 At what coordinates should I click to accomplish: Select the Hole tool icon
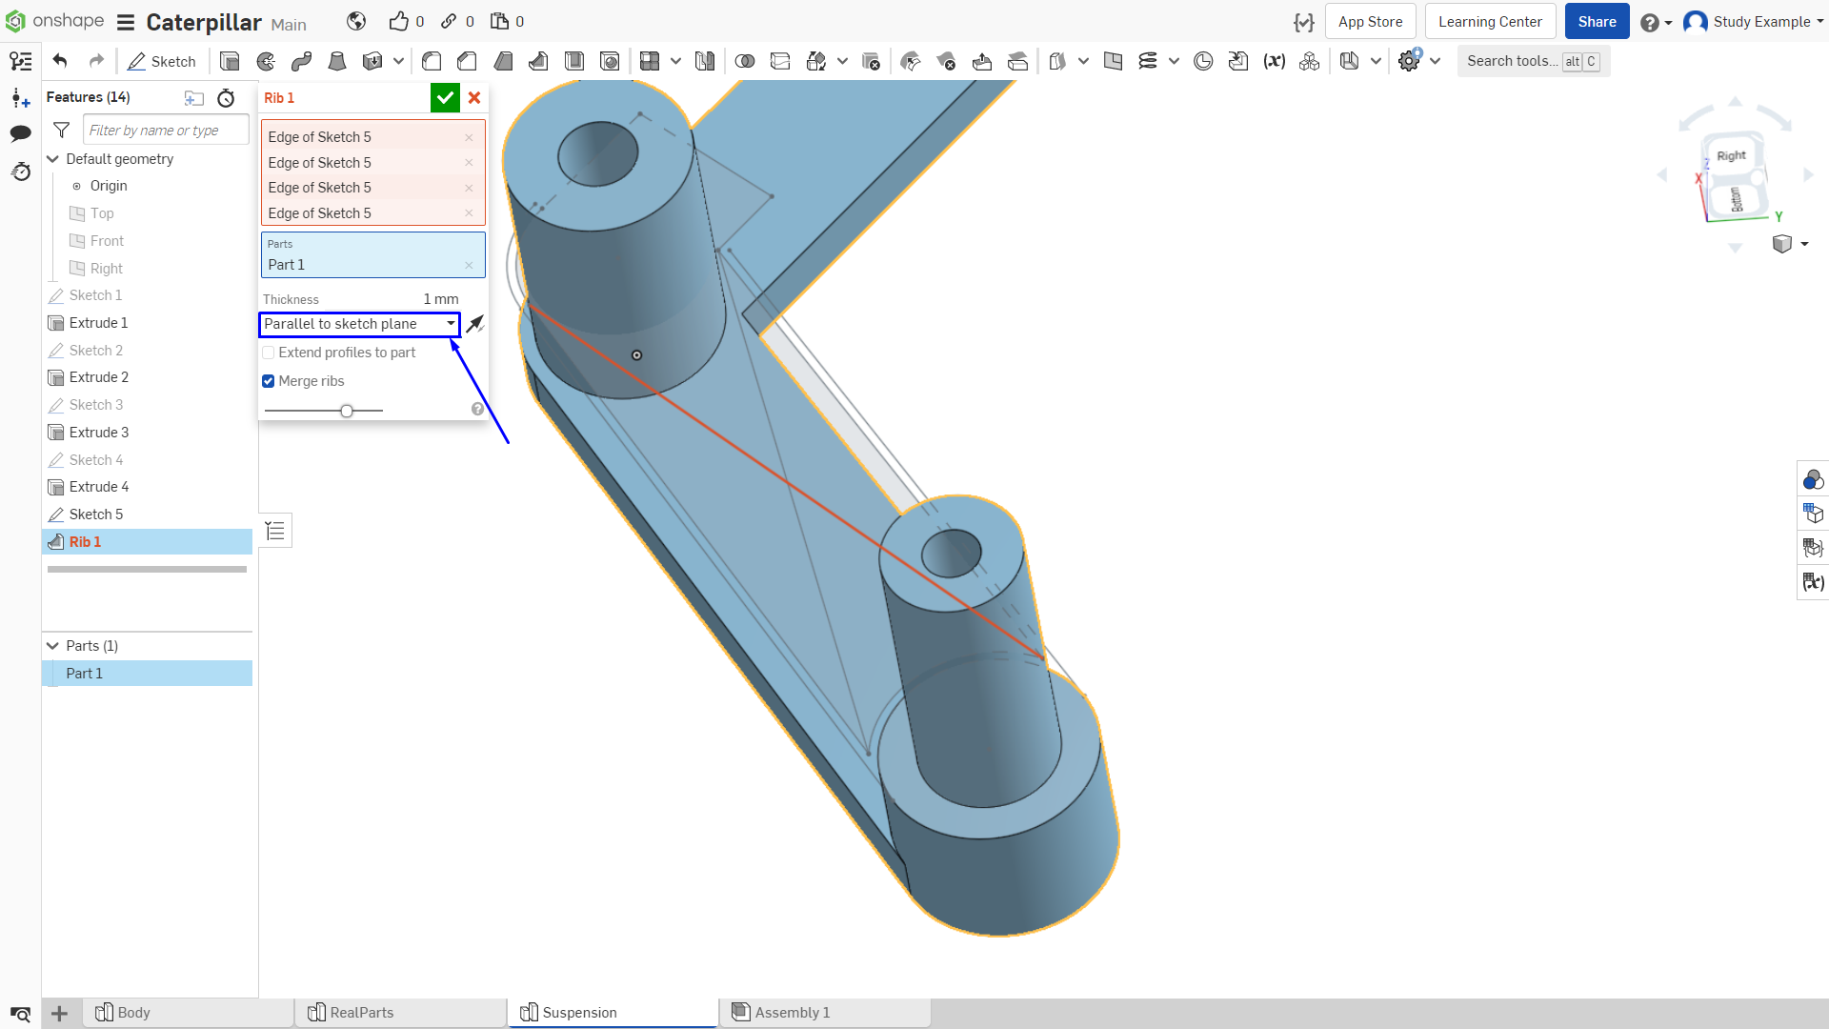(610, 61)
